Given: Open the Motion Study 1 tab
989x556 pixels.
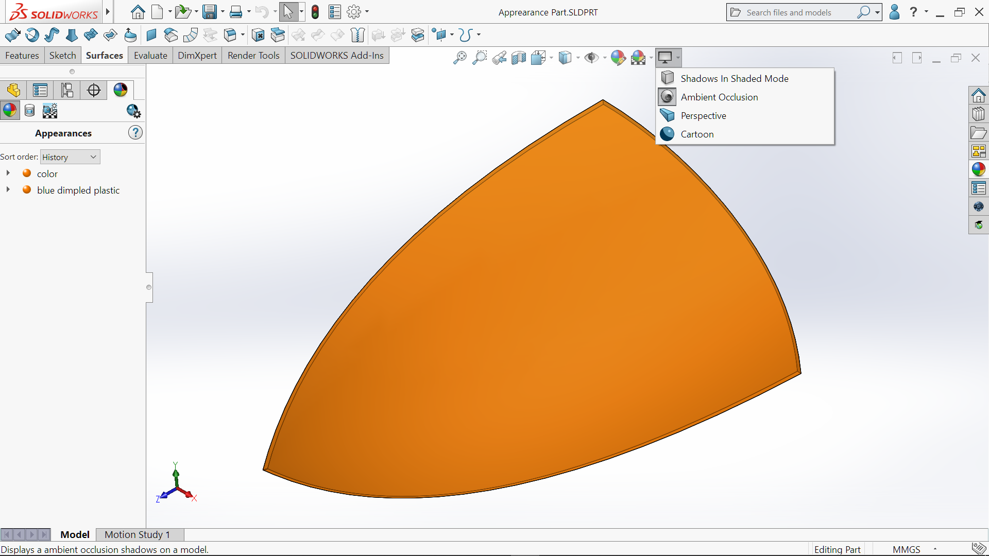Looking at the screenshot, I should coord(137,534).
